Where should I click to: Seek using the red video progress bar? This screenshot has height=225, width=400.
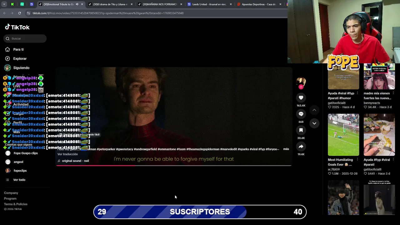[x=174, y=165]
